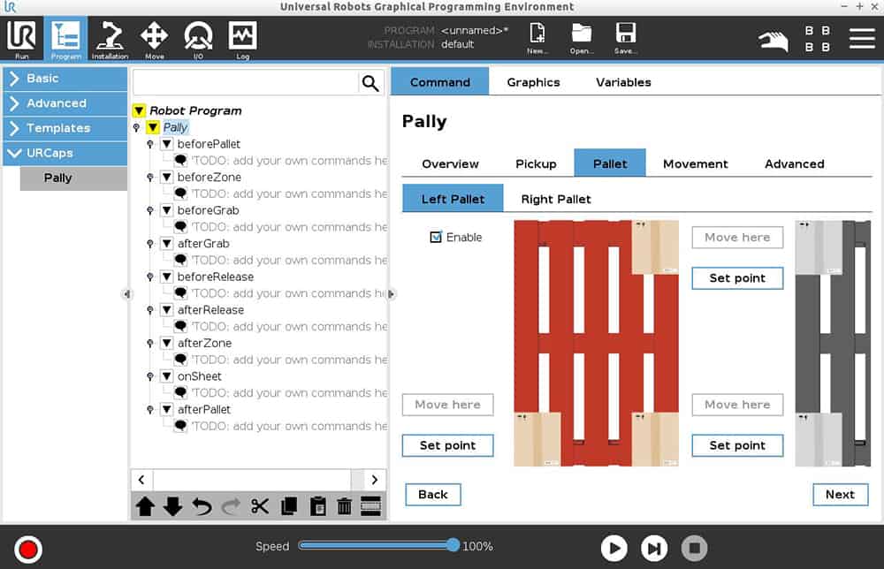Collapse the beforeGrab node triangle
This screenshot has width=884, height=569.
click(x=167, y=210)
